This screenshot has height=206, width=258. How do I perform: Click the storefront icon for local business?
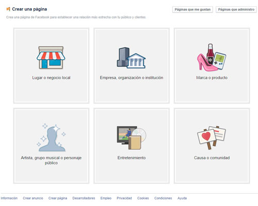(51, 58)
